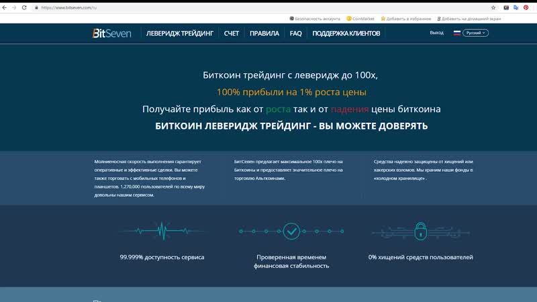Click Добавить на домашний экран link

point(469,19)
